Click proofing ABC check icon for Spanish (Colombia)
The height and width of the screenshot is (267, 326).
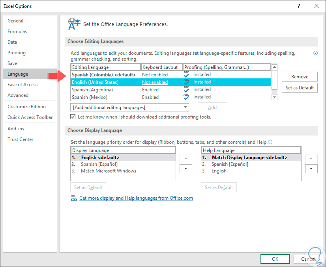tap(186, 74)
